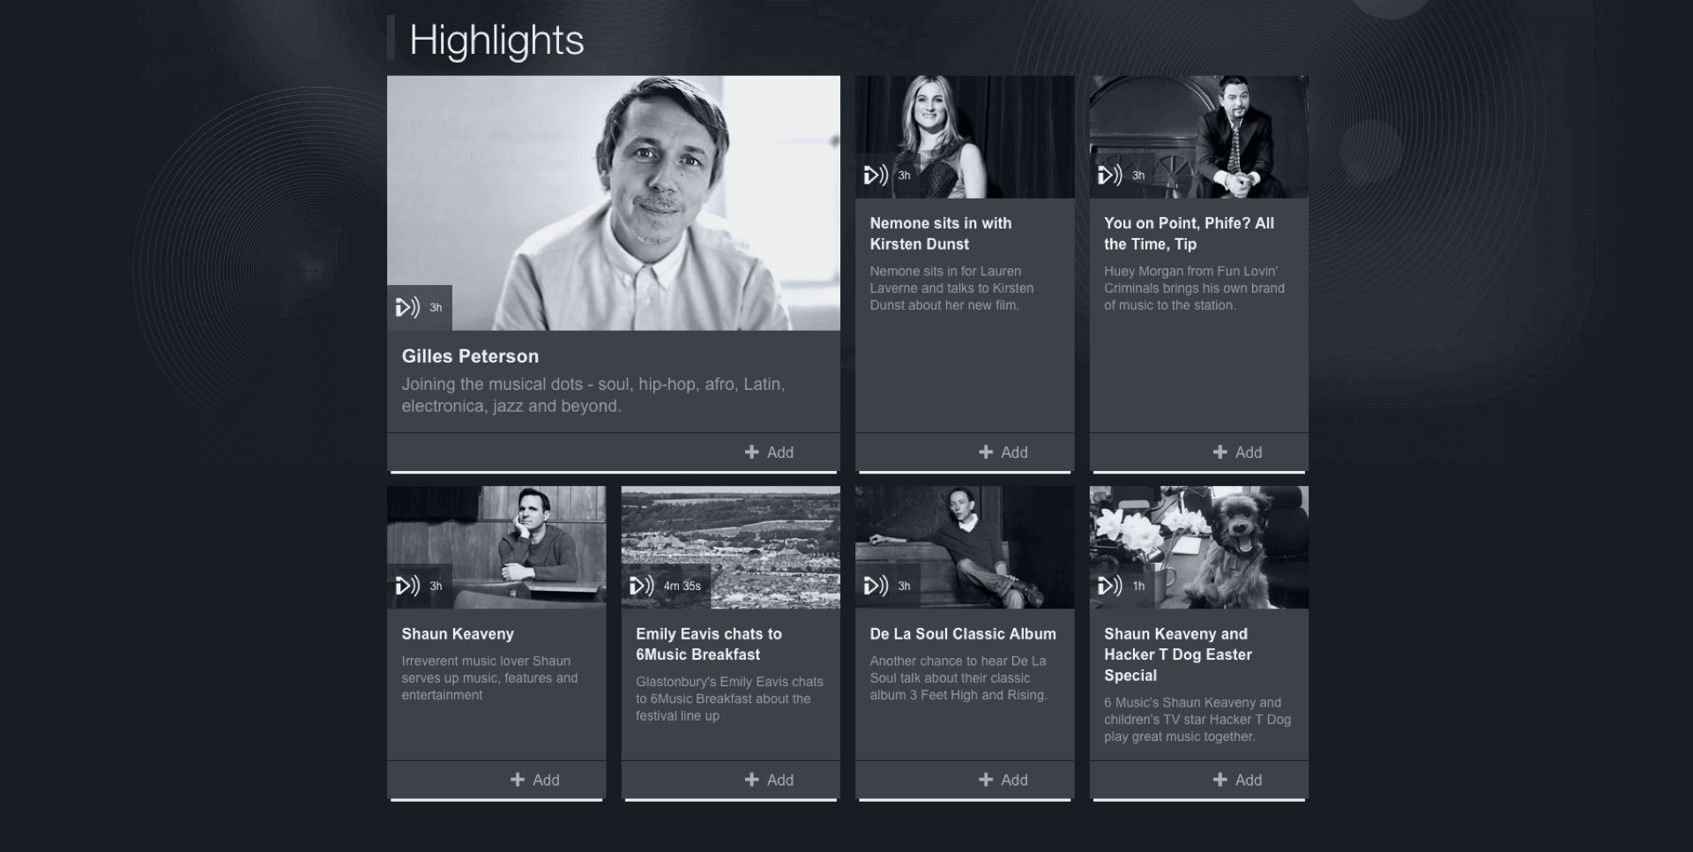
Task: Add Nemone sits in with Kirsten Dunst
Action: click(x=1015, y=452)
